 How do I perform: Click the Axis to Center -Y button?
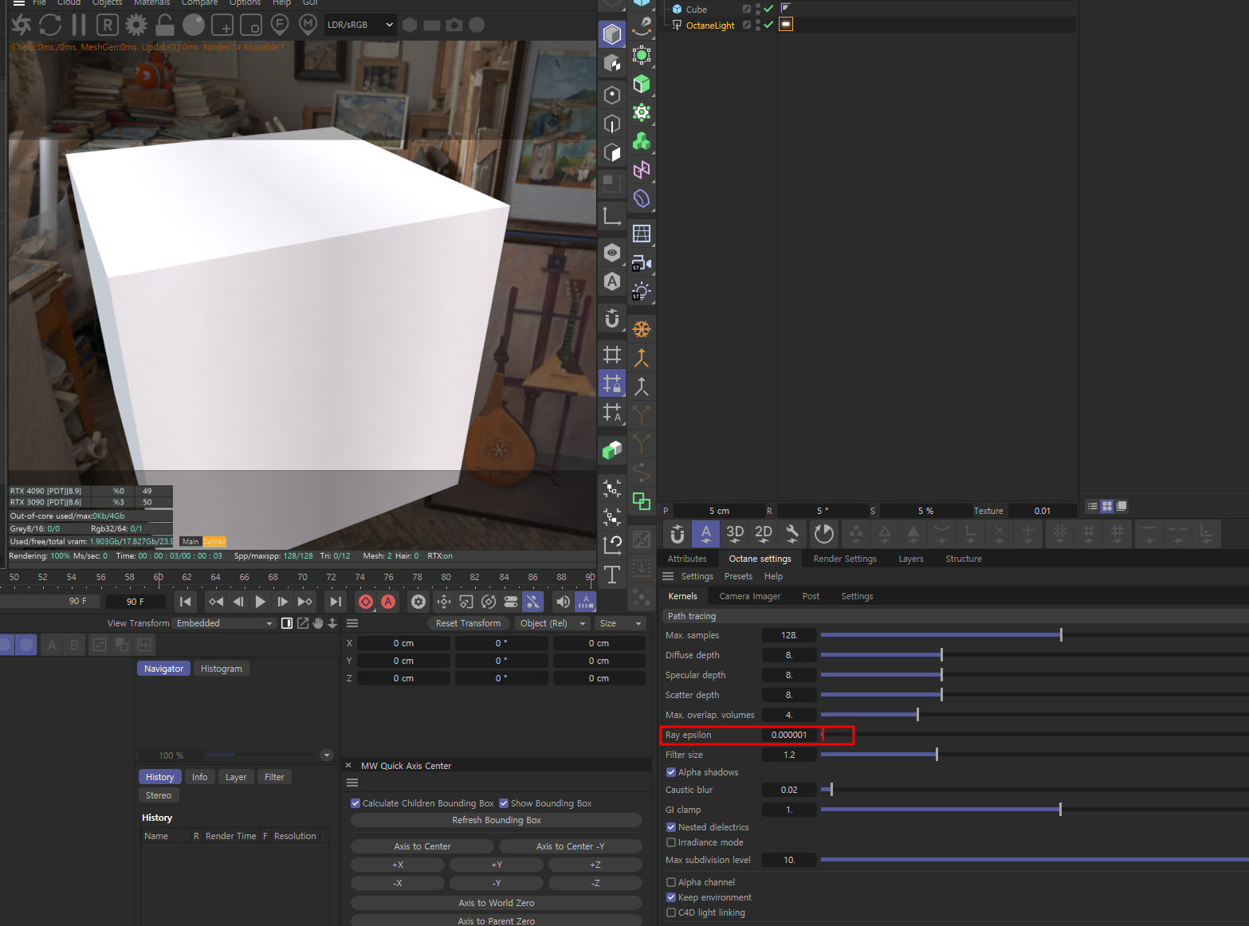point(571,846)
